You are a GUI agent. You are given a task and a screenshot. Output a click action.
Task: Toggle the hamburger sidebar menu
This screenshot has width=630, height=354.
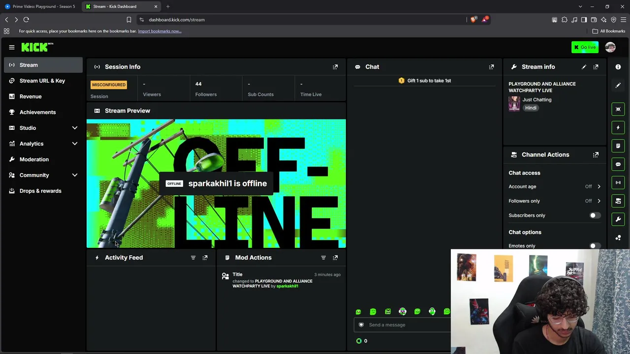[x=12, y=47]
